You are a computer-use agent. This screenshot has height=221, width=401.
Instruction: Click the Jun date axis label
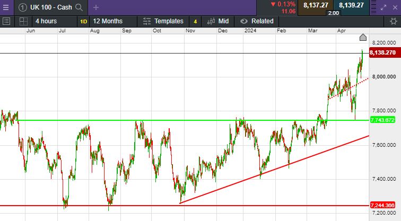pyautogui.click(x=31, y=31)
